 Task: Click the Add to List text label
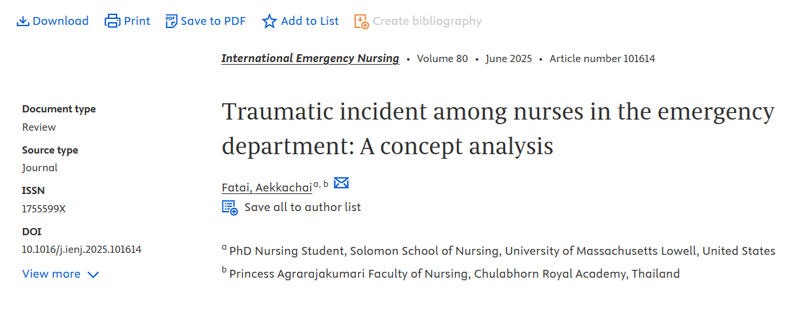(310, 21)
